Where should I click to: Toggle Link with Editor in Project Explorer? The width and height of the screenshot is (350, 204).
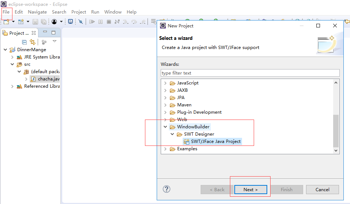click(33, 42)
